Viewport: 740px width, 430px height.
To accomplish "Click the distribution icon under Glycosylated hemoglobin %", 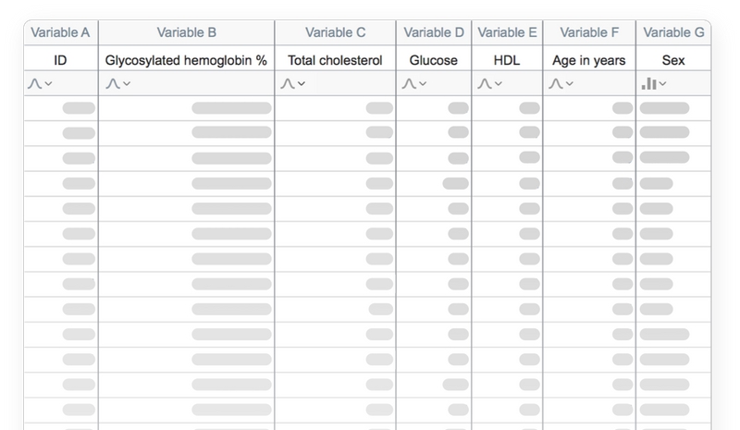I will click(111, 83).
